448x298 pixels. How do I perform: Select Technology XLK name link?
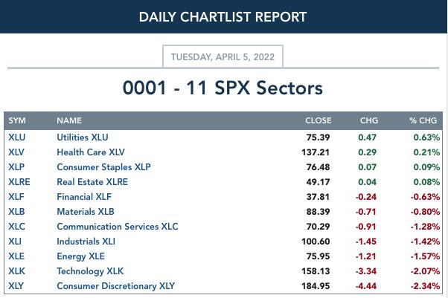(90, 271)
